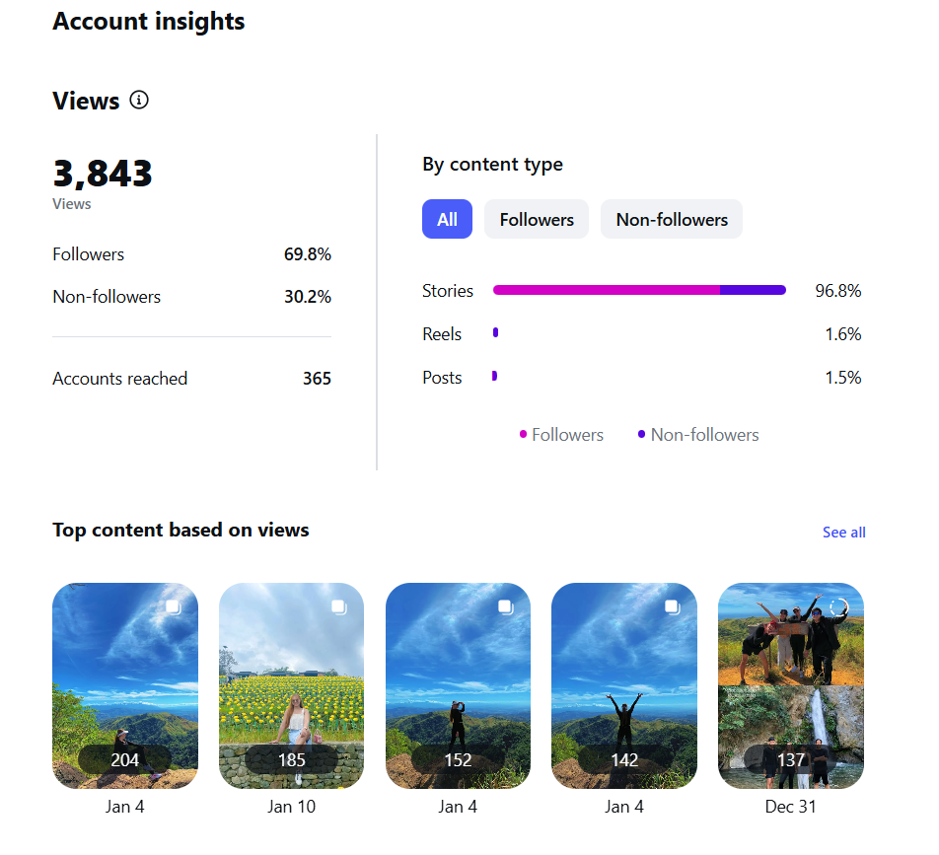Click the purple Non-followers legend dot
The image size is (939, 855).
point(642,434)
